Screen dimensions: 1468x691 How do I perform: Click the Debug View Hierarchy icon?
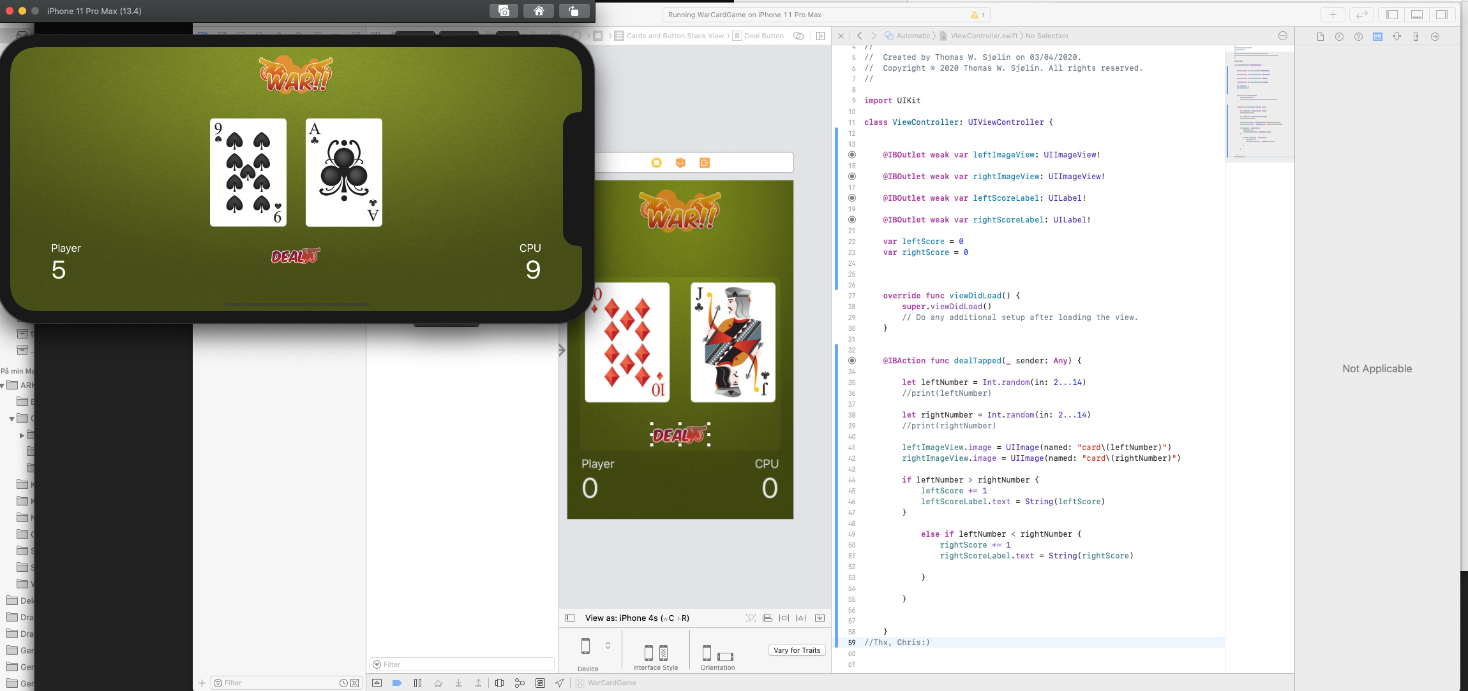(x=499, y=683)
